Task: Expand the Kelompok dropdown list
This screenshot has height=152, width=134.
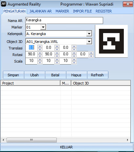Action: coord(89,34)
